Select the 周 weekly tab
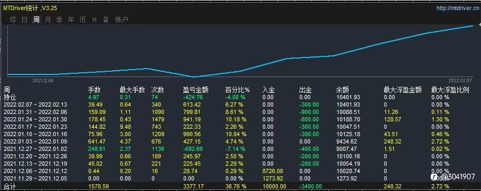This screenshot has width=481, height=191. pos(36,20)
